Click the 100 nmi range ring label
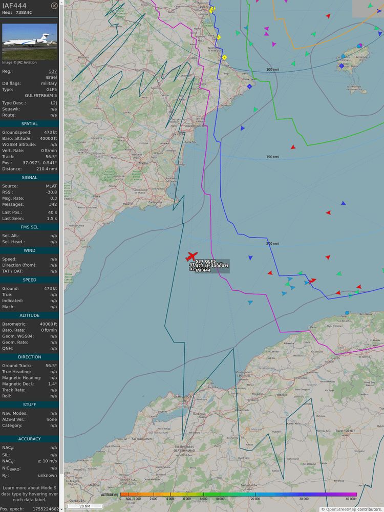This screenshot has height=512, width=384. point(272,70)
